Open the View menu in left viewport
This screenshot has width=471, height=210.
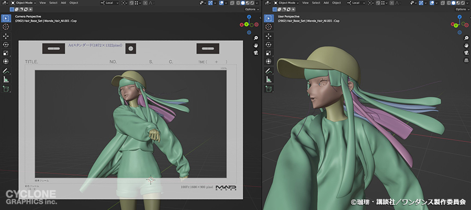tap(42, 3)
